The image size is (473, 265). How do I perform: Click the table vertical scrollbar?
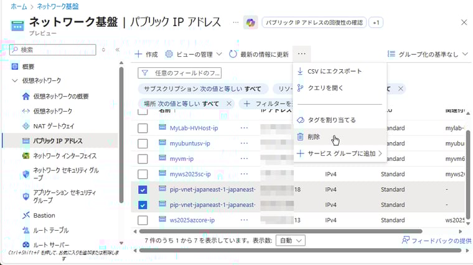click(468, 175)
